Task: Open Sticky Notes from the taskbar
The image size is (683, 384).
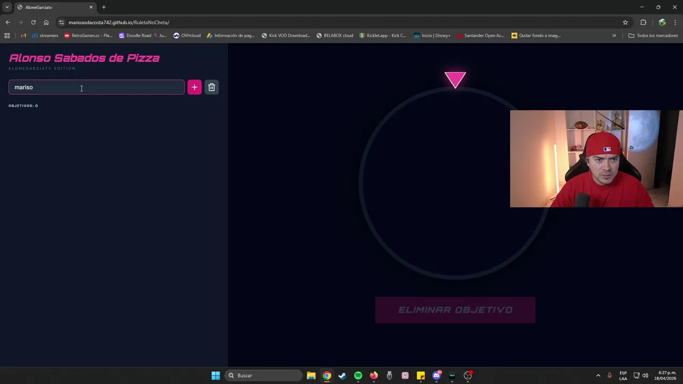Action: click(420, 375)
